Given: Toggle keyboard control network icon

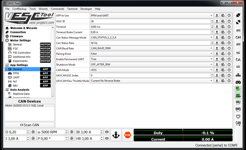Looking at the screenshot, I should point(238,75).
